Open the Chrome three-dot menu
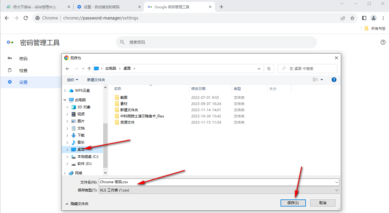Viewport: 389px width, 213px height. [383, 18]
